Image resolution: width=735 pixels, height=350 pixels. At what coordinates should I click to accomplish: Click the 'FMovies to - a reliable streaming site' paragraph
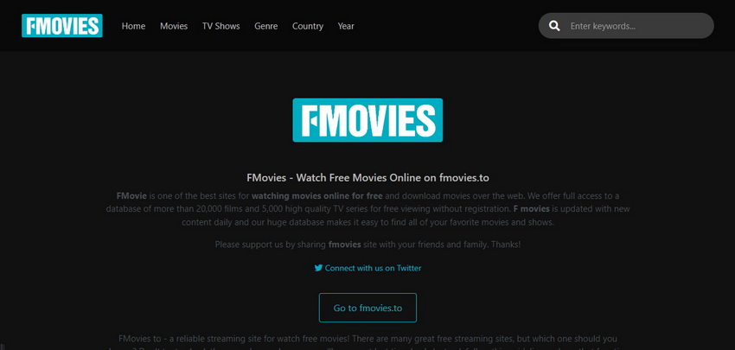(367, 343)
